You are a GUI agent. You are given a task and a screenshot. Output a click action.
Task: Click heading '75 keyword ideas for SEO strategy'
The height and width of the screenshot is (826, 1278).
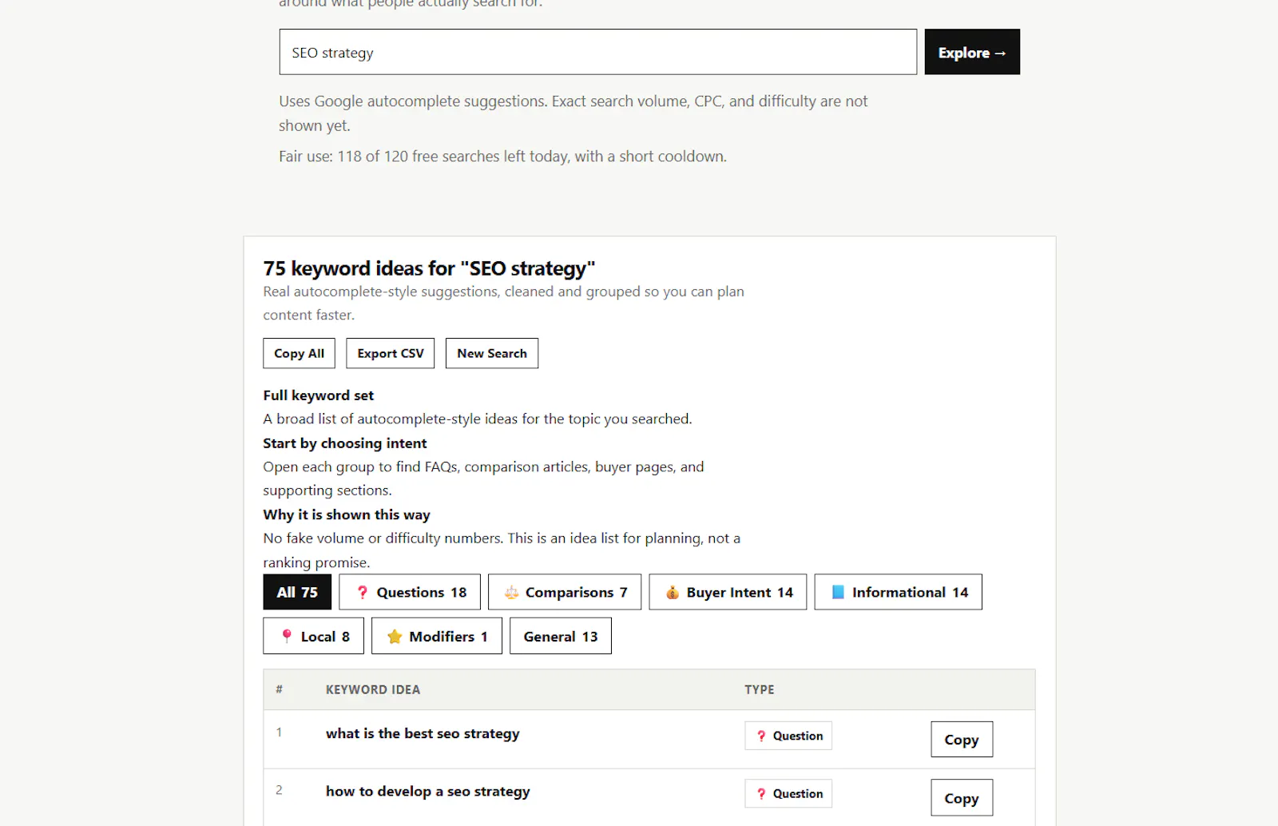coord(429,268)
